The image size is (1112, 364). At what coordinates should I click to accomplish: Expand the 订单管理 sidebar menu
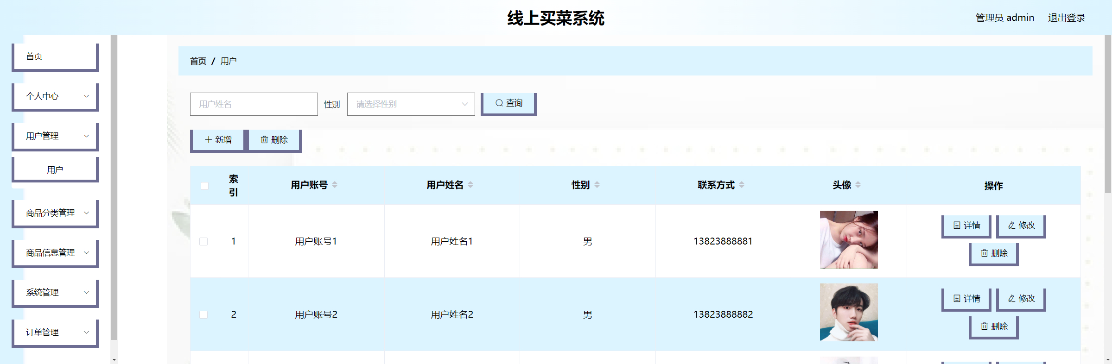(x=55, y=333)
